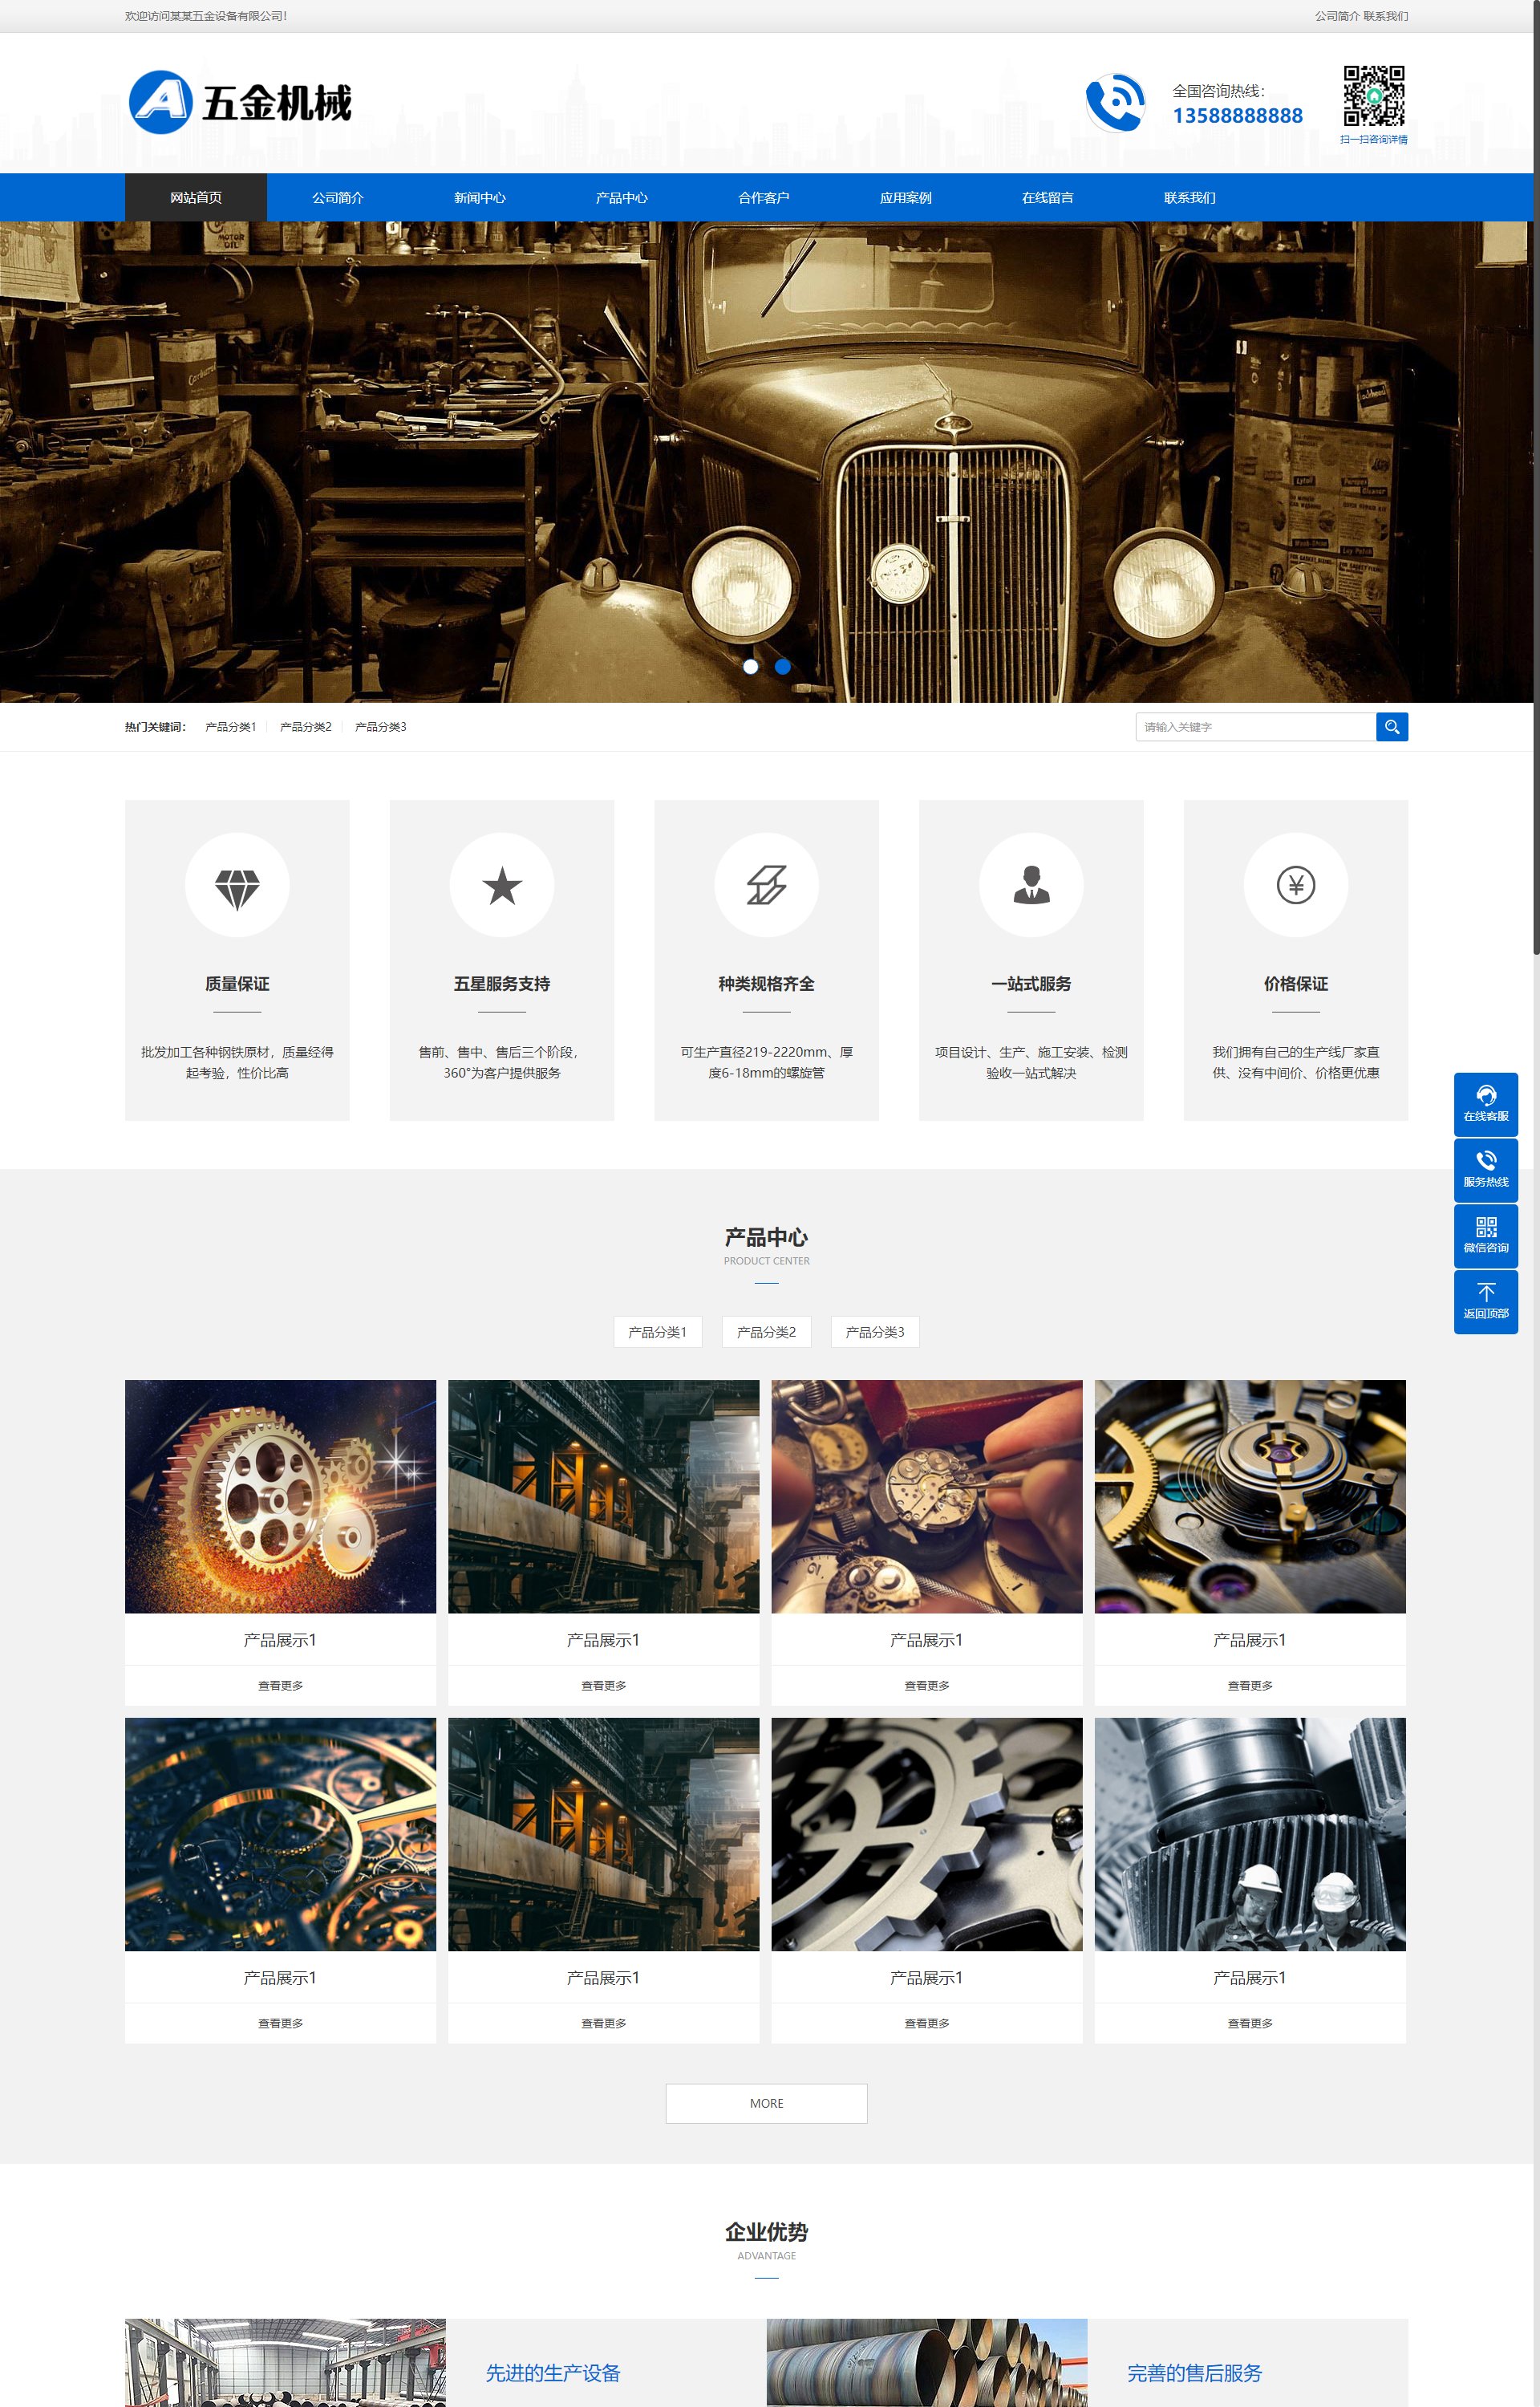
Task: Click into the keyword search input field
Action: 1255,727
